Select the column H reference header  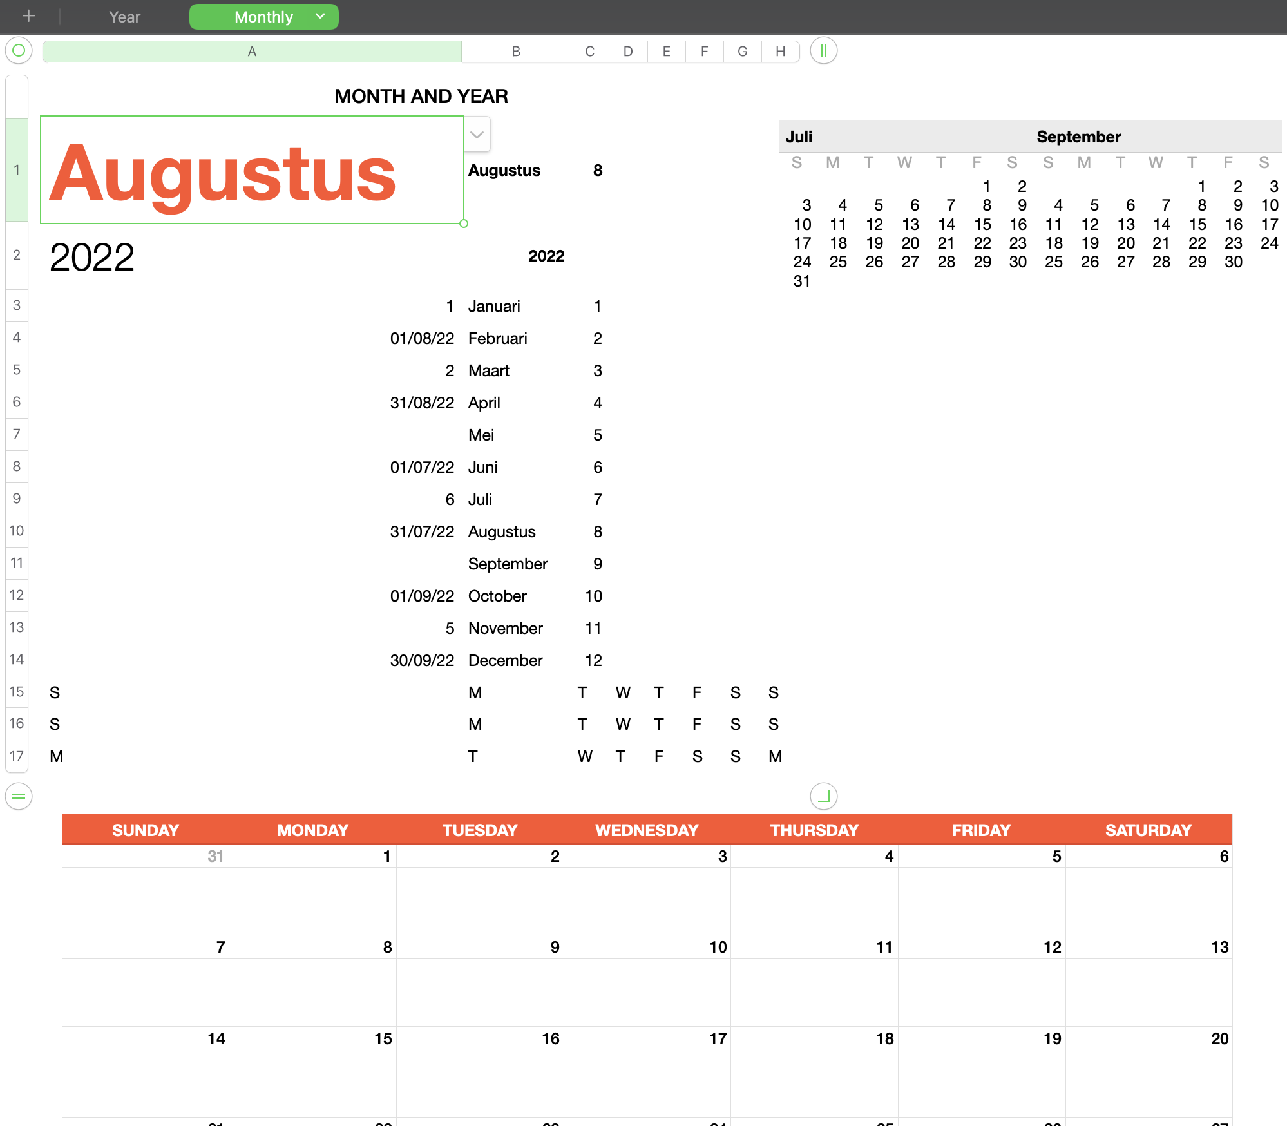pyautogui.click(x=780, y=52)
